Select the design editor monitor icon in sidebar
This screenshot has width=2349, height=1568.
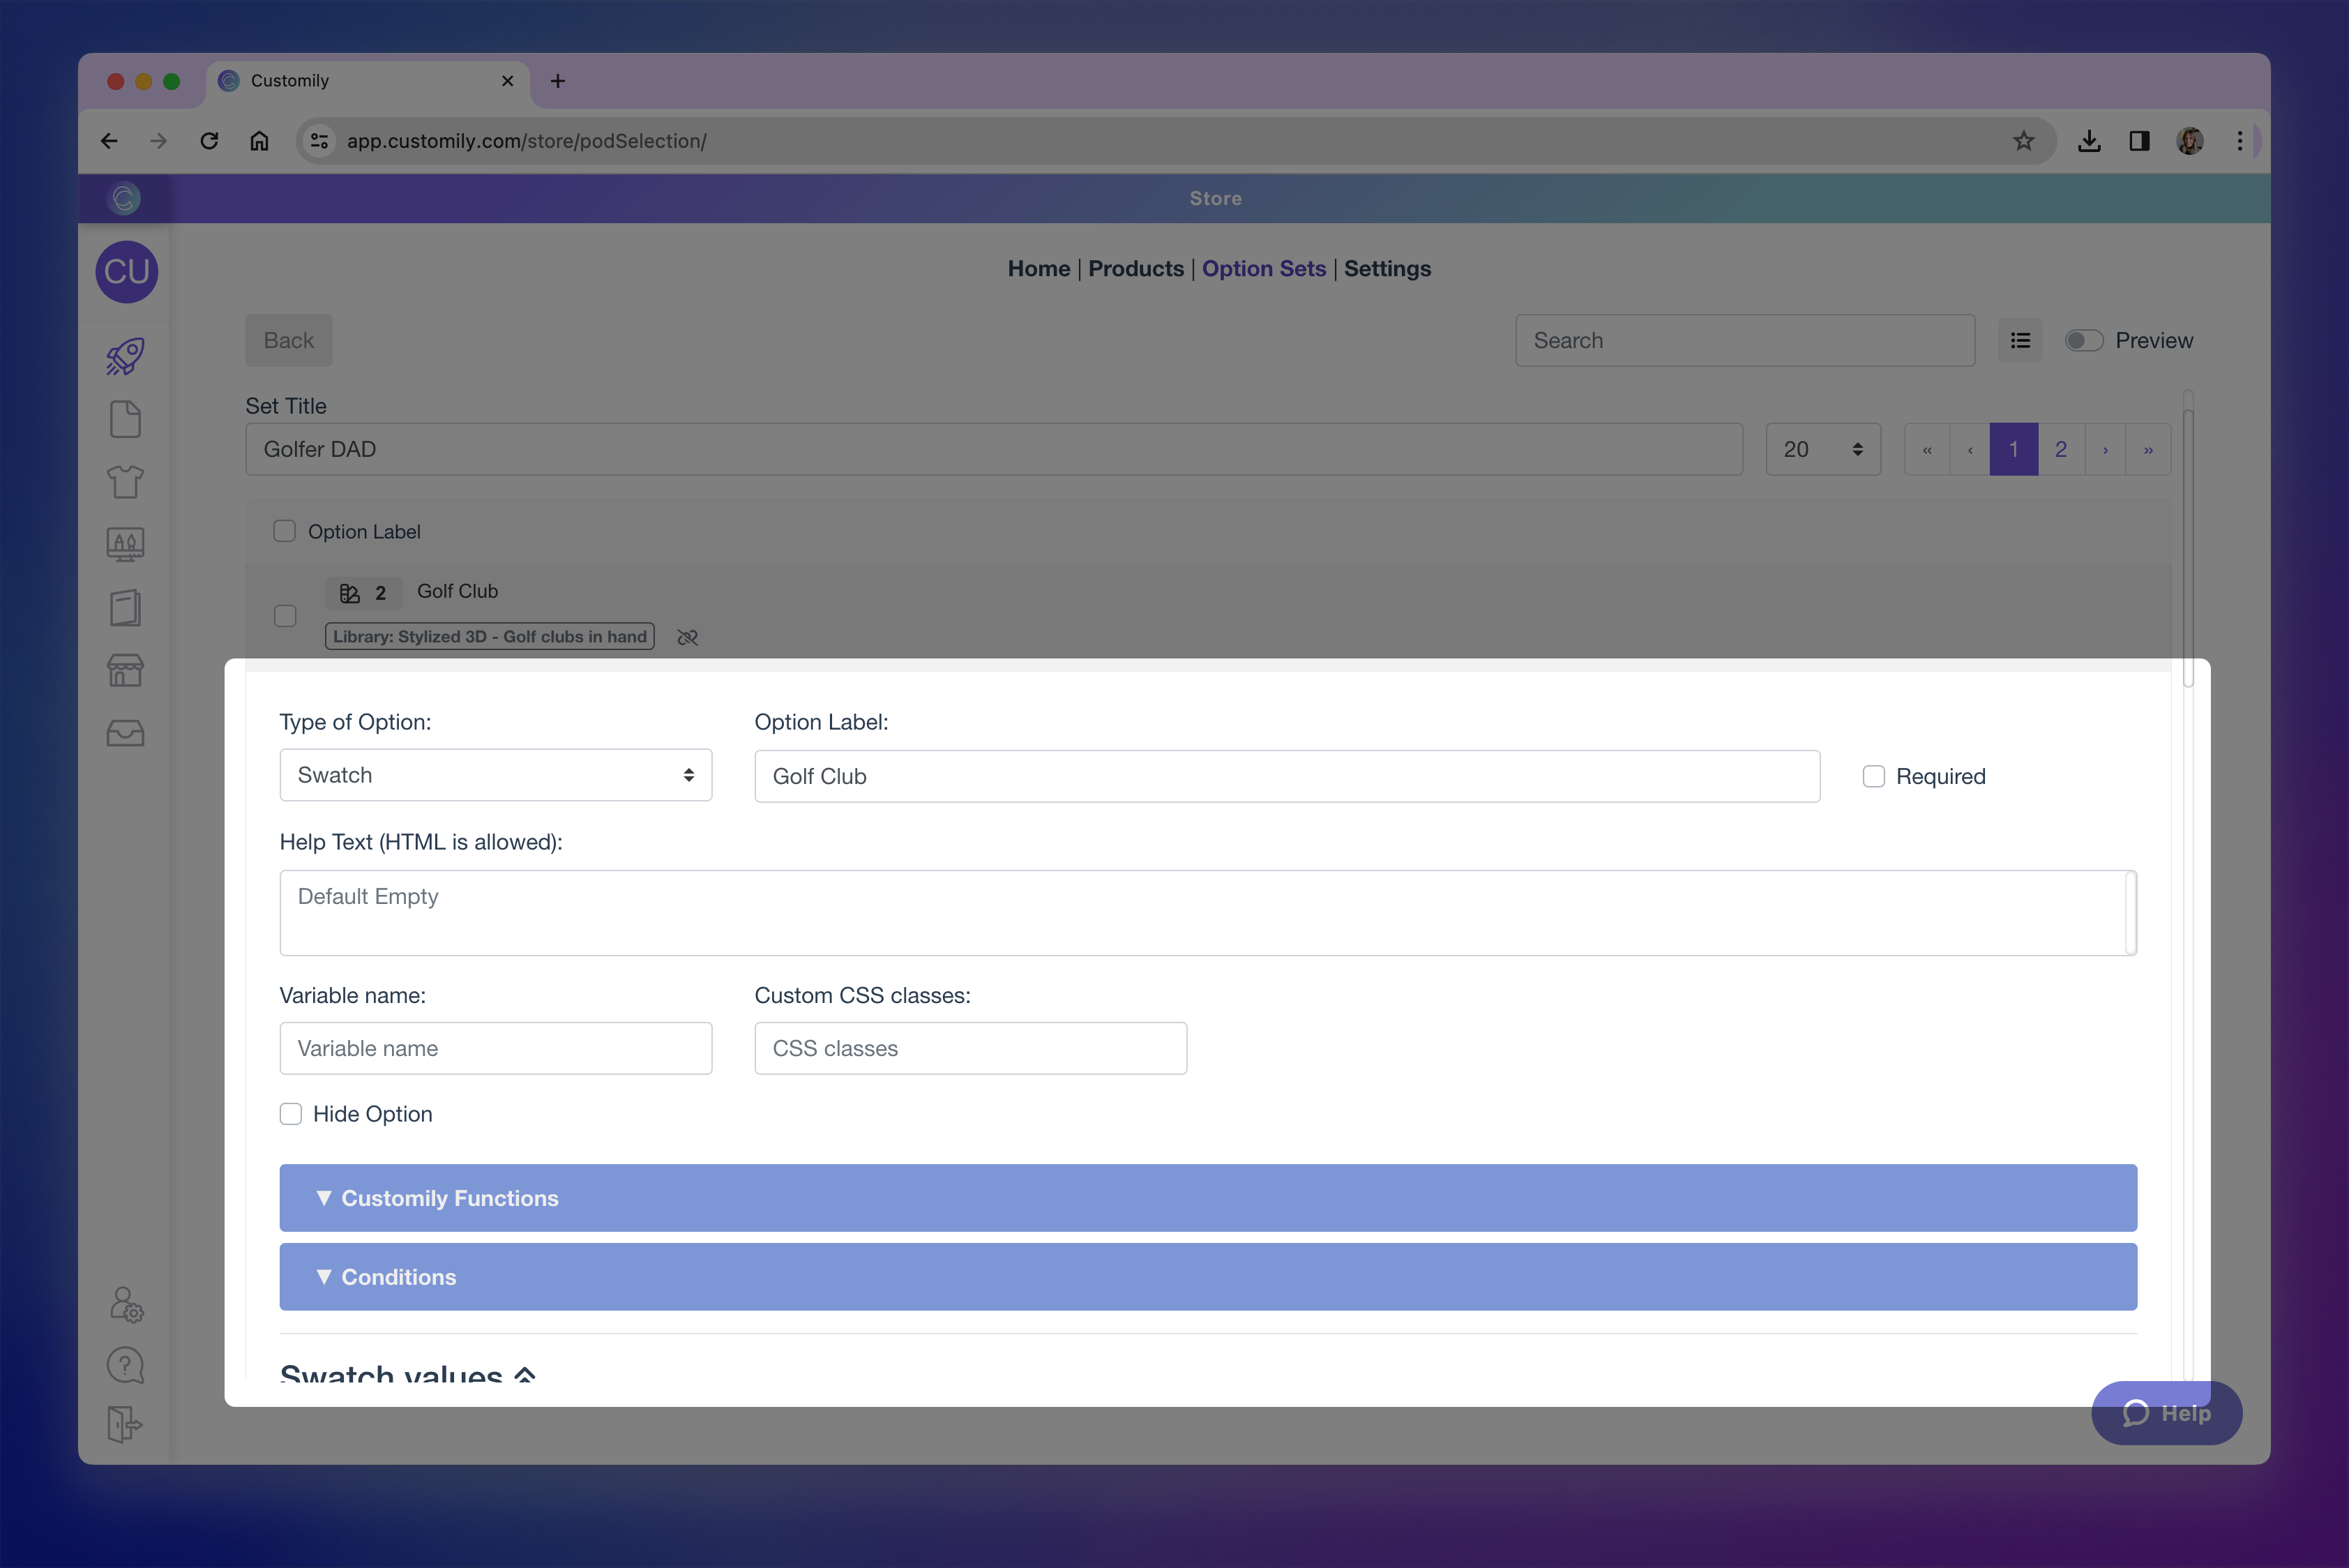tap(125, 544)
